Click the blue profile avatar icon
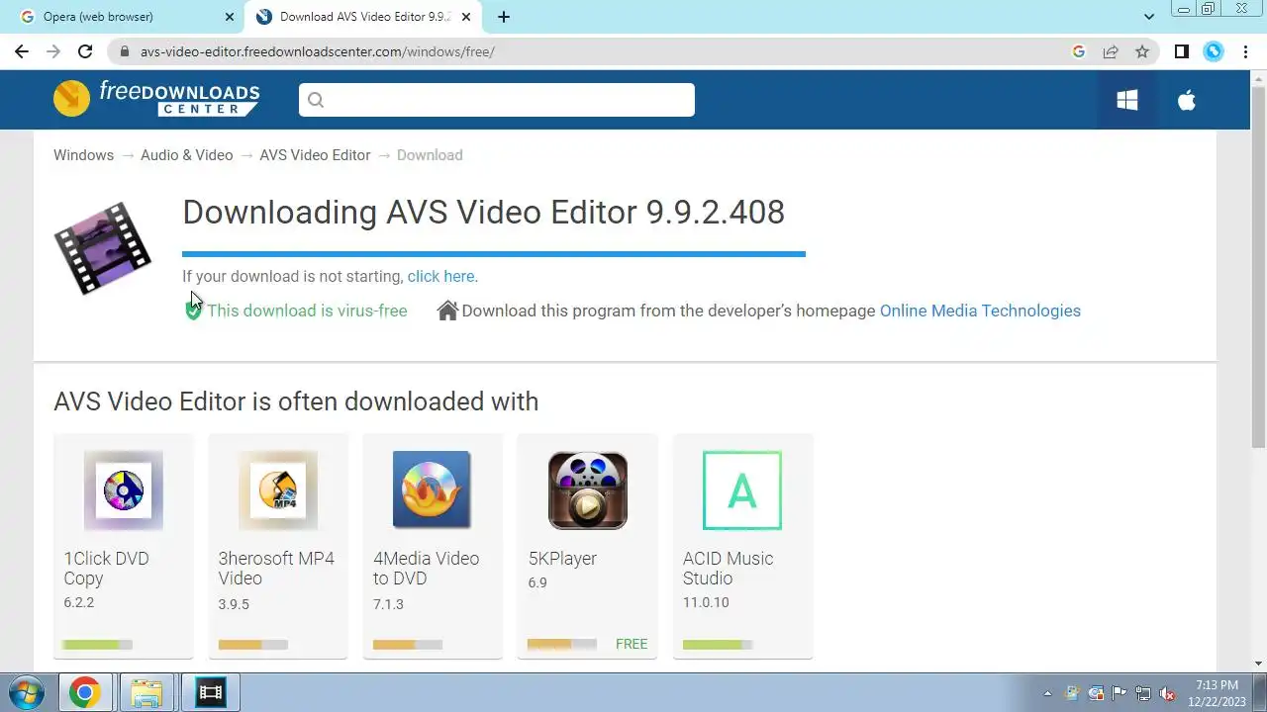 1214,51
